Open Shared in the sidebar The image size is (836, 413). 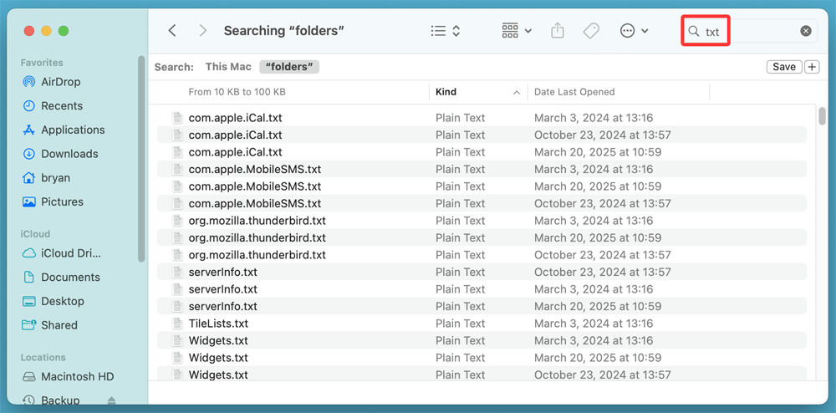(x=49, y=325)
